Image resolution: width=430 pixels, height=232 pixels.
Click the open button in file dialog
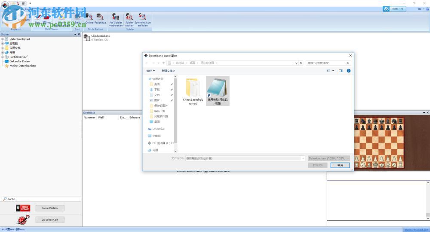coord(318,165)
